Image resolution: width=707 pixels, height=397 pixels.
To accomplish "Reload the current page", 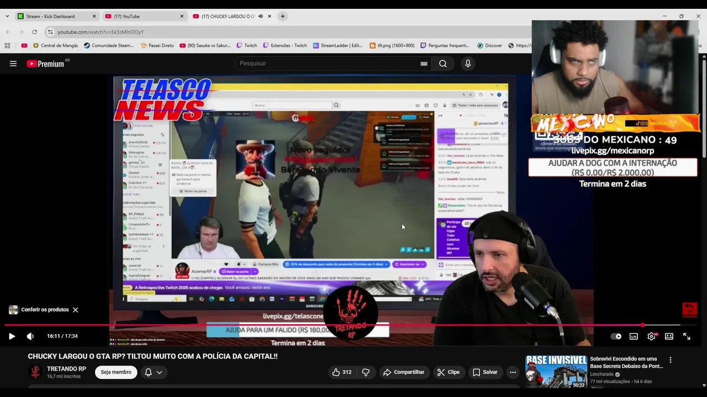I will coord(34,32).
